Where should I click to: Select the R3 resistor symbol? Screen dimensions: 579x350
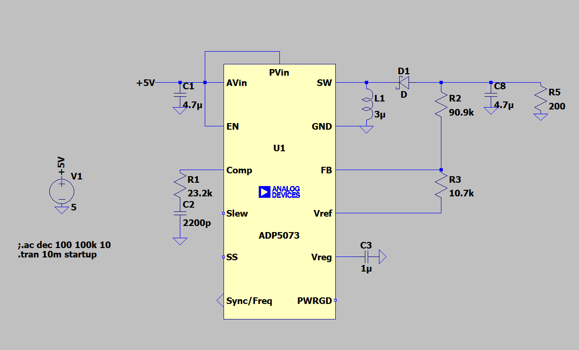441,185
